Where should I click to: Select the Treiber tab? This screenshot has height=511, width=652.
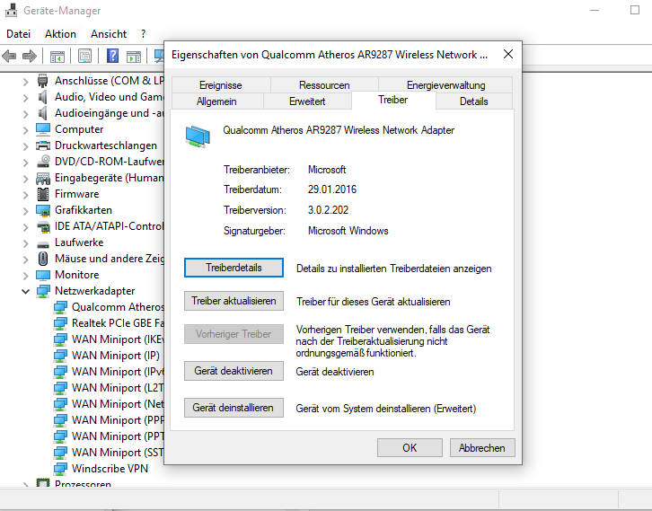click(393, 100)
